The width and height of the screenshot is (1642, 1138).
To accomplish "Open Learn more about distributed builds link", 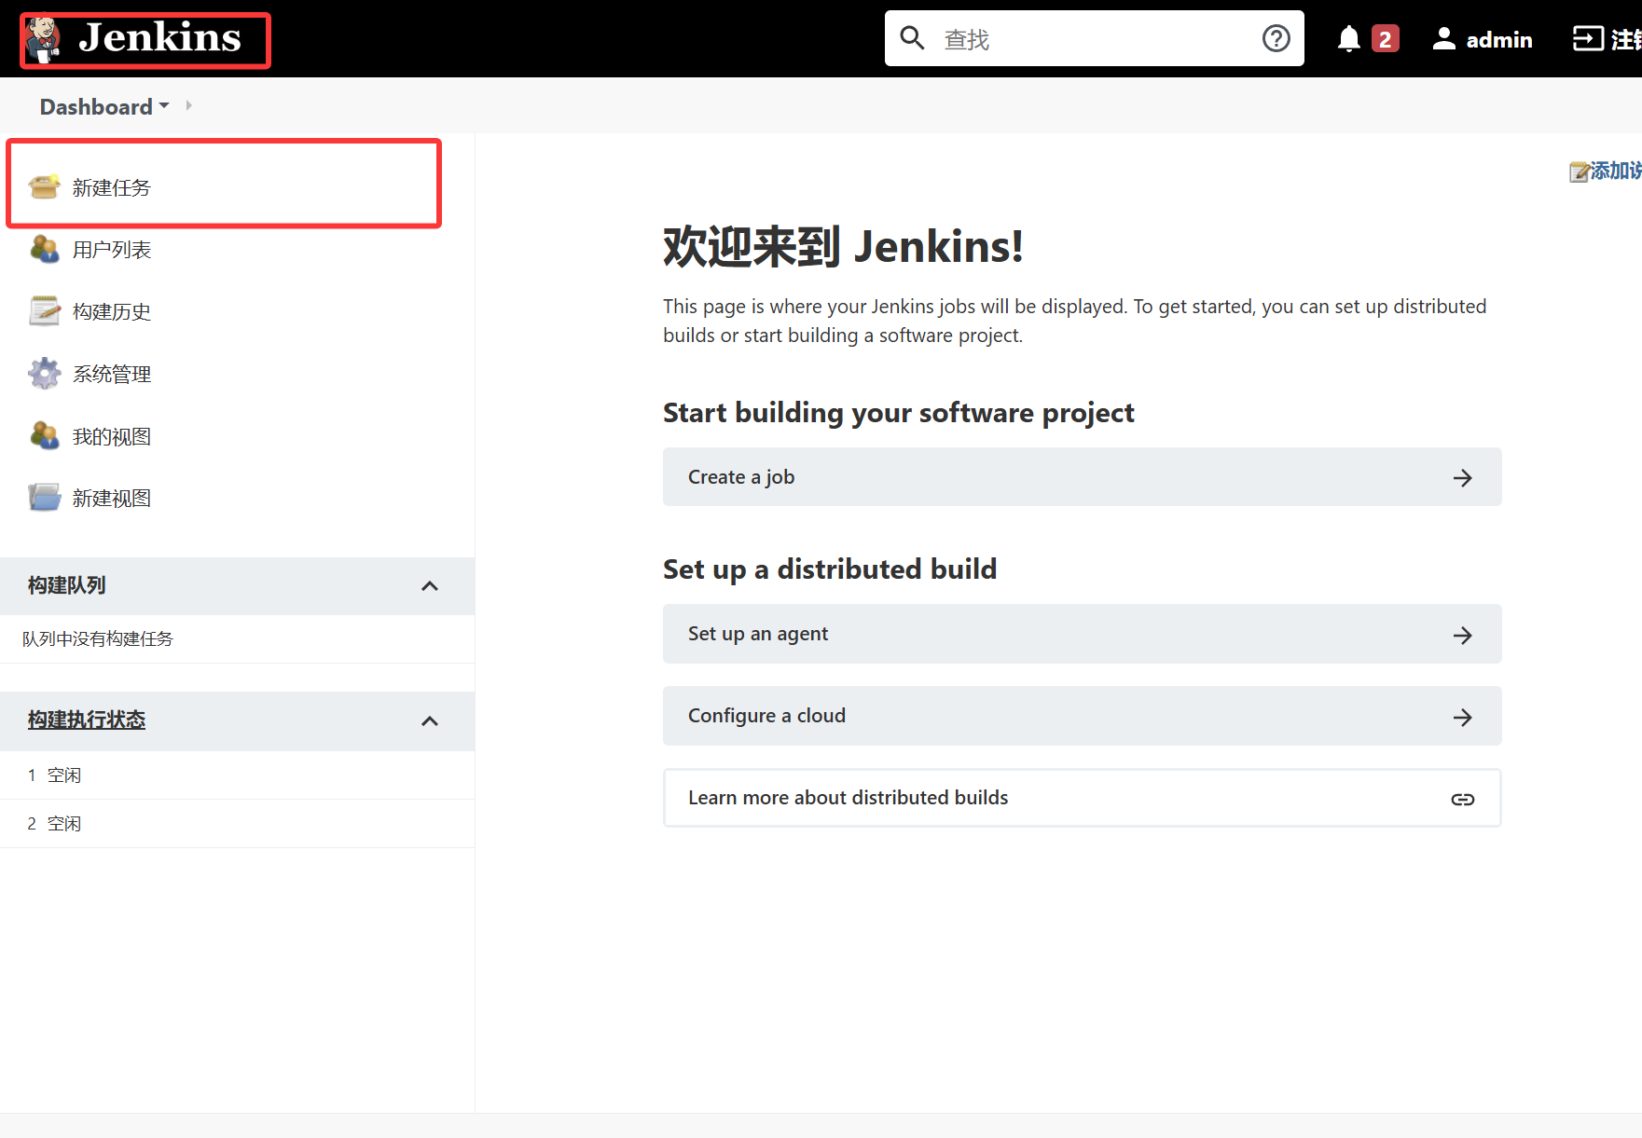I will [1083, 798].
